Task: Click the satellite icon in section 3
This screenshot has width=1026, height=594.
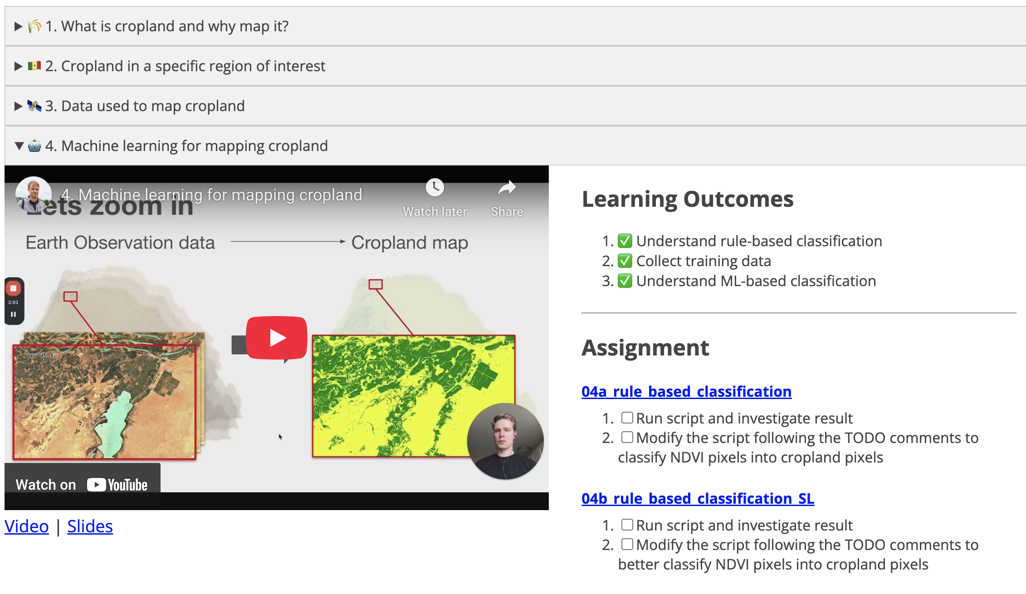Action: tap(34, 106)
